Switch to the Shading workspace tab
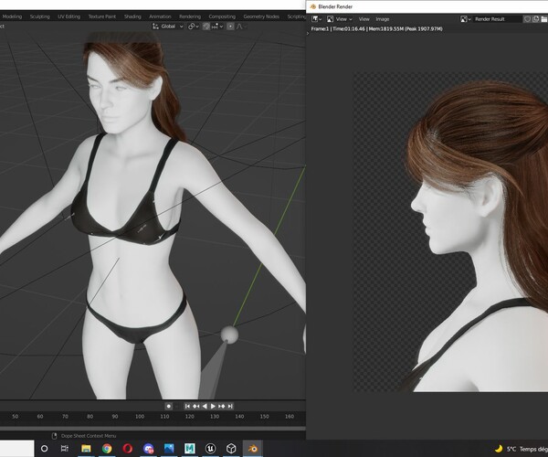Viewport: 548px width, 457px height. coord(132,16)
